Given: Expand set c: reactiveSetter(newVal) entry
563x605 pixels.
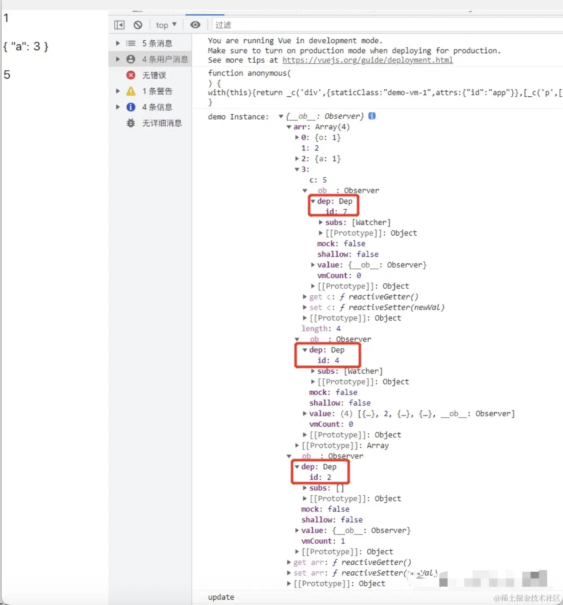Looking at the screenshot, I should point(305,307).
